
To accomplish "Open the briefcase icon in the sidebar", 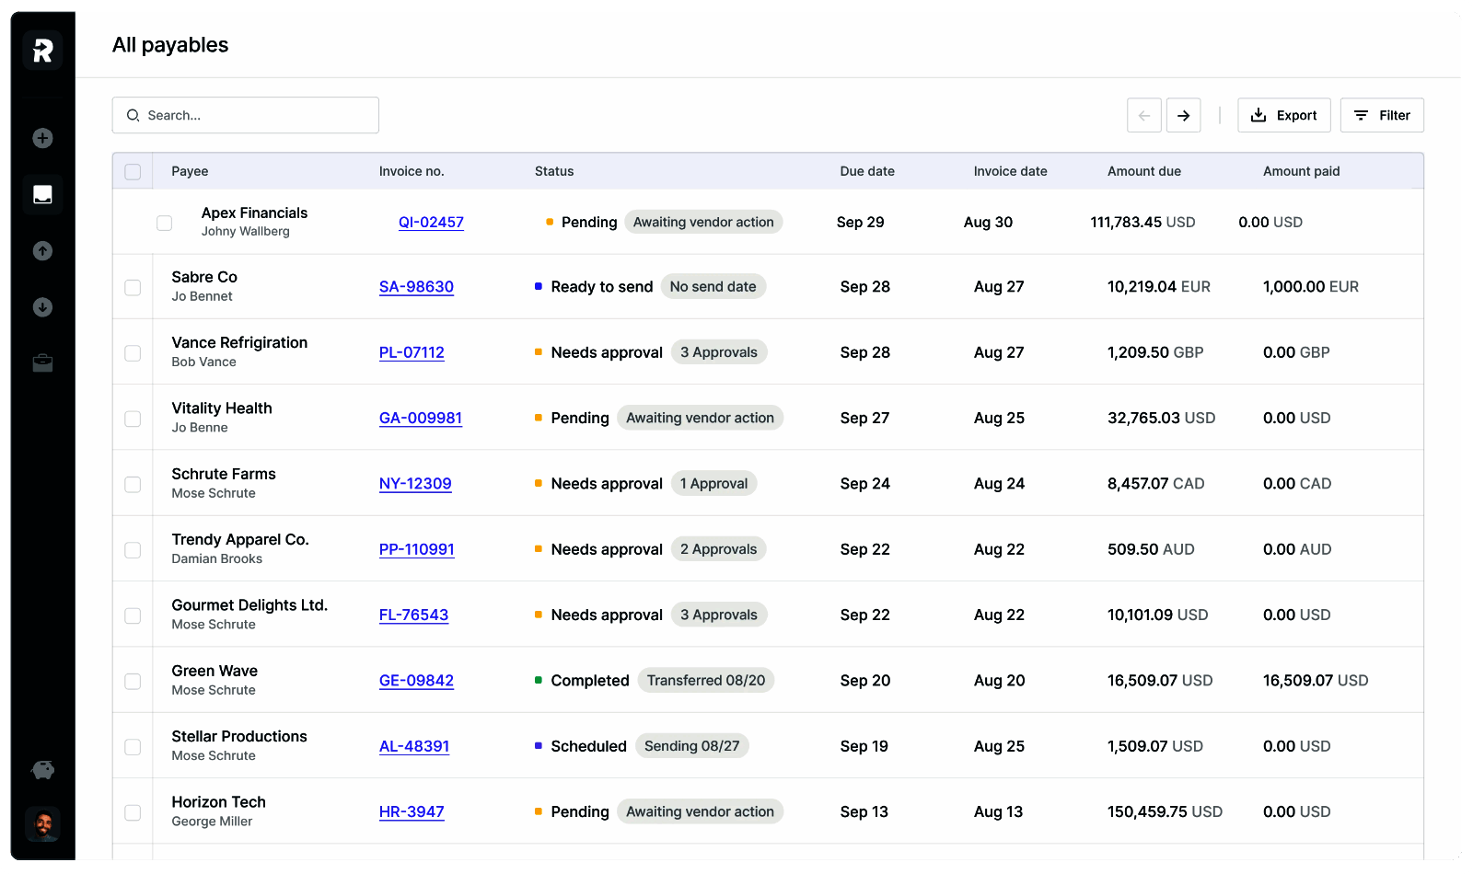I will (x=42, y=363).
